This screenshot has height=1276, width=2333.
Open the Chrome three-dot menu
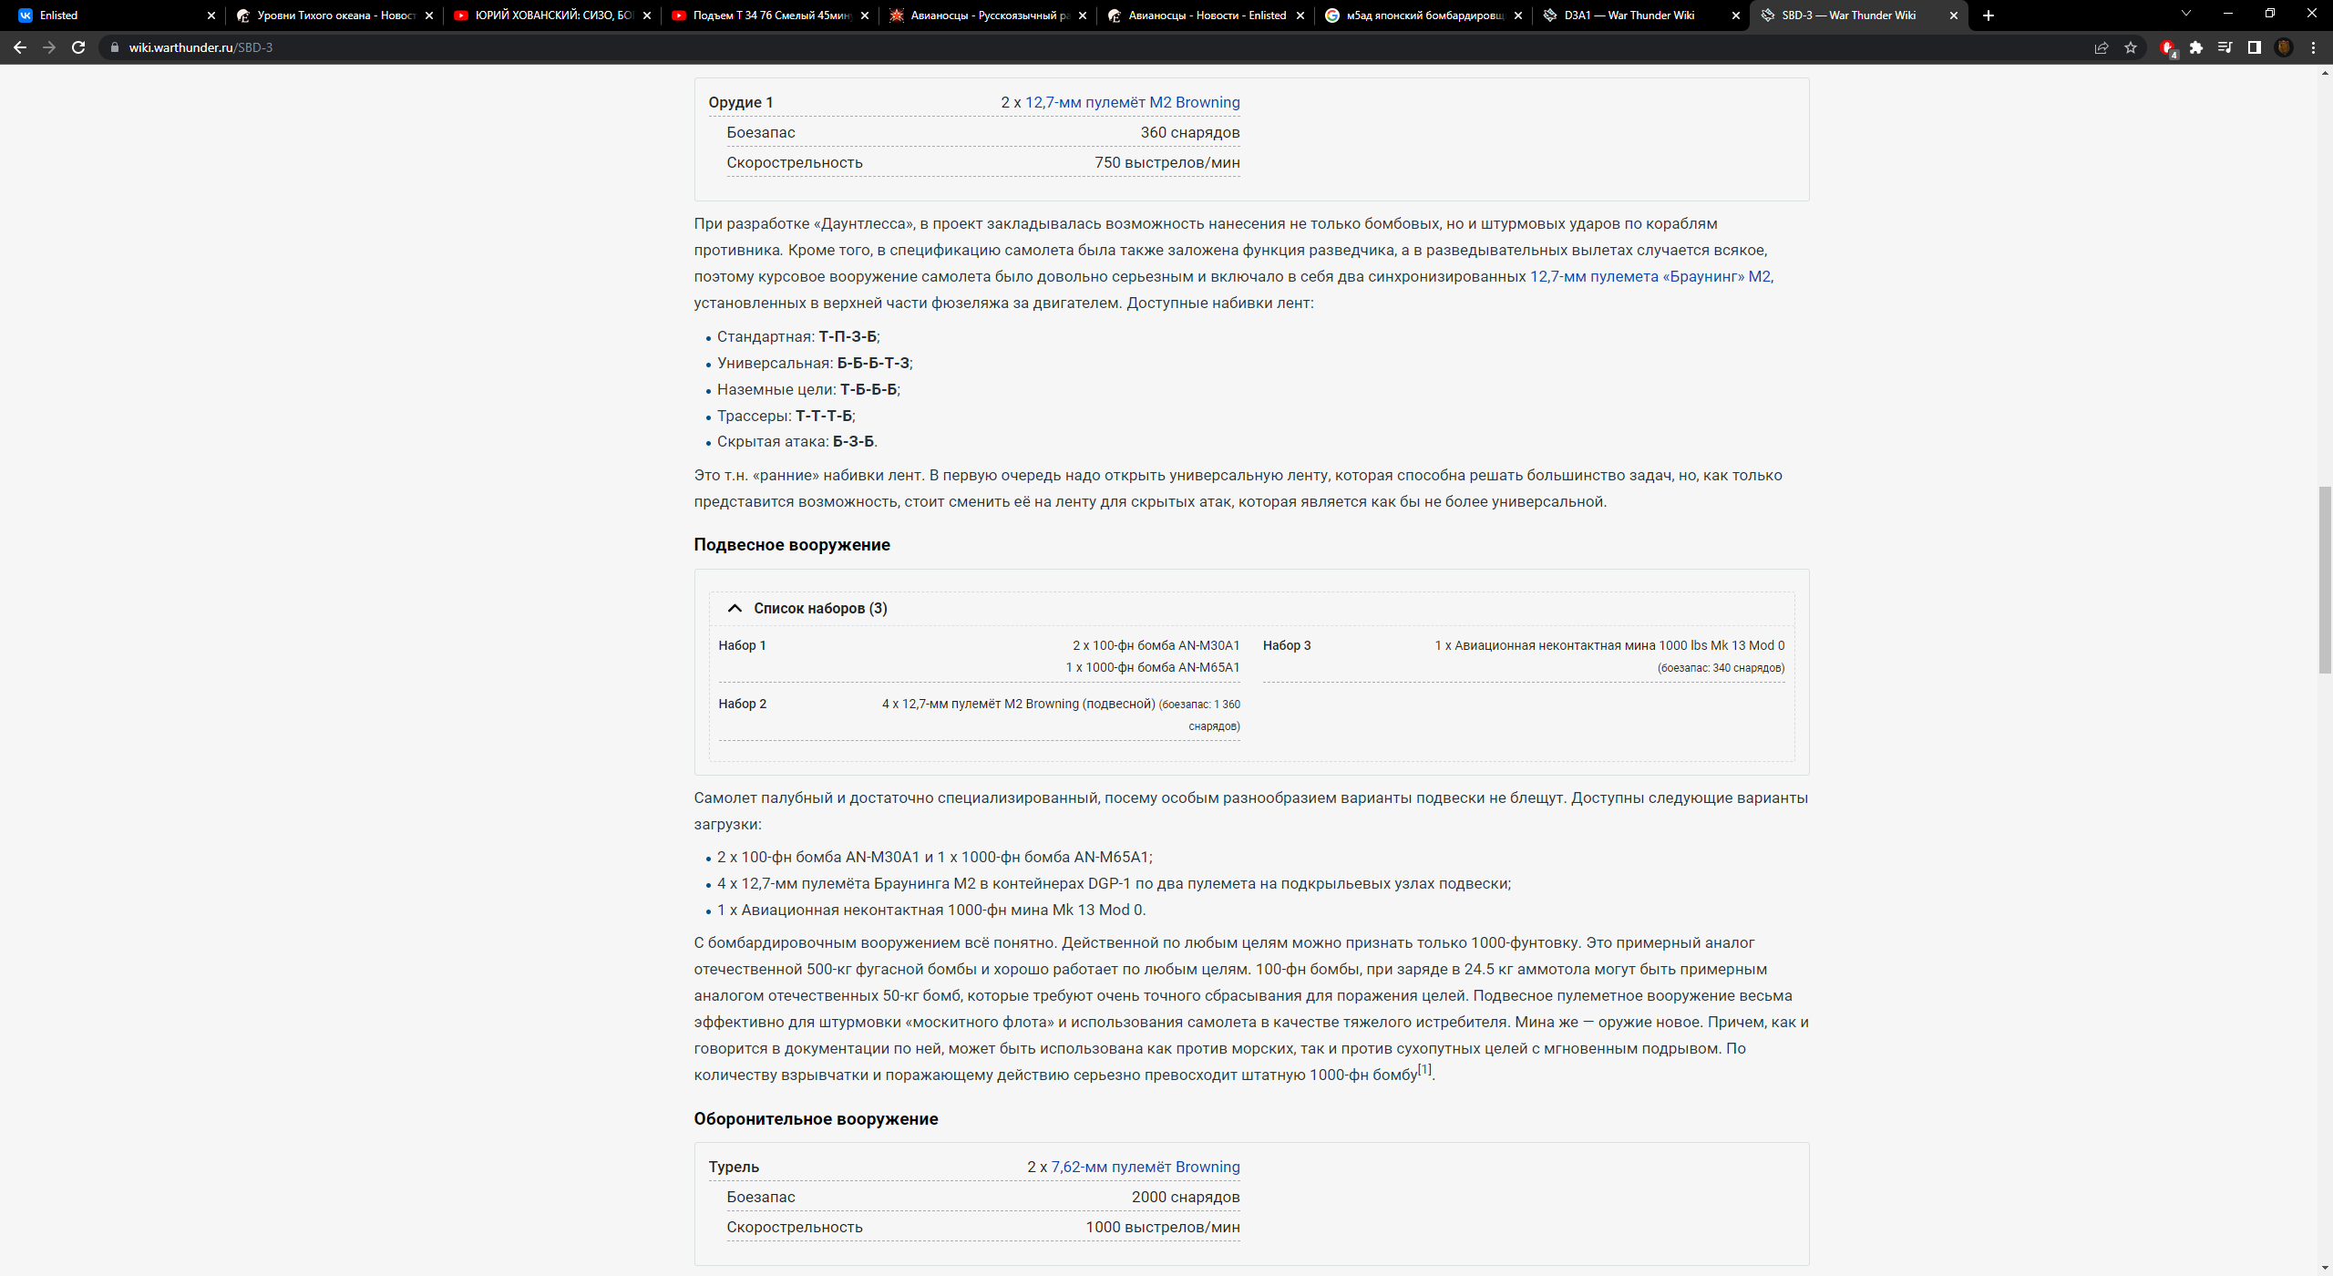point(2313,47)
